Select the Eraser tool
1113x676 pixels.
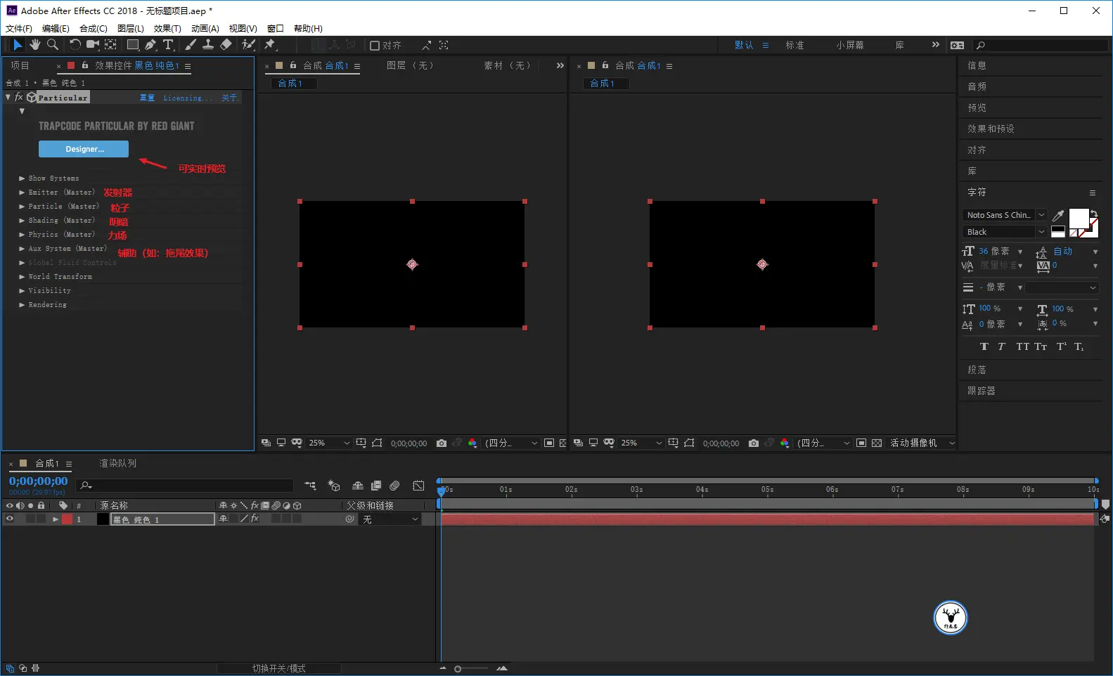[x=226, y=45]
